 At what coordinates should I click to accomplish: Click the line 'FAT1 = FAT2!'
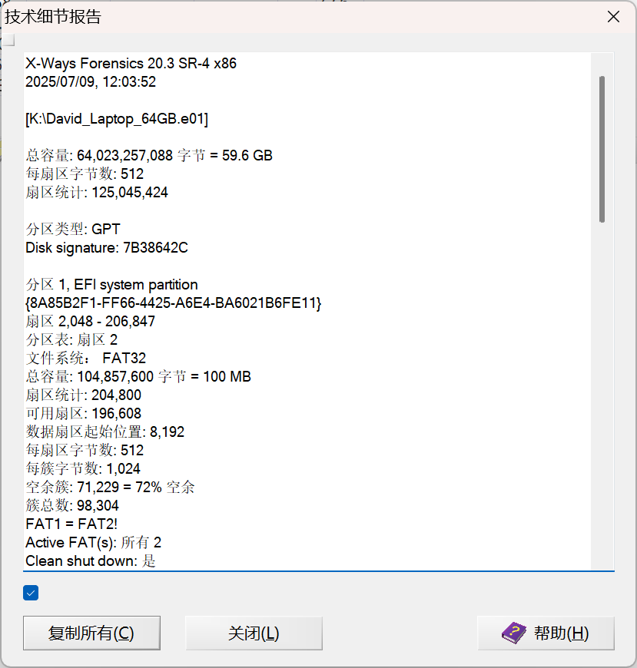point(71,524)
